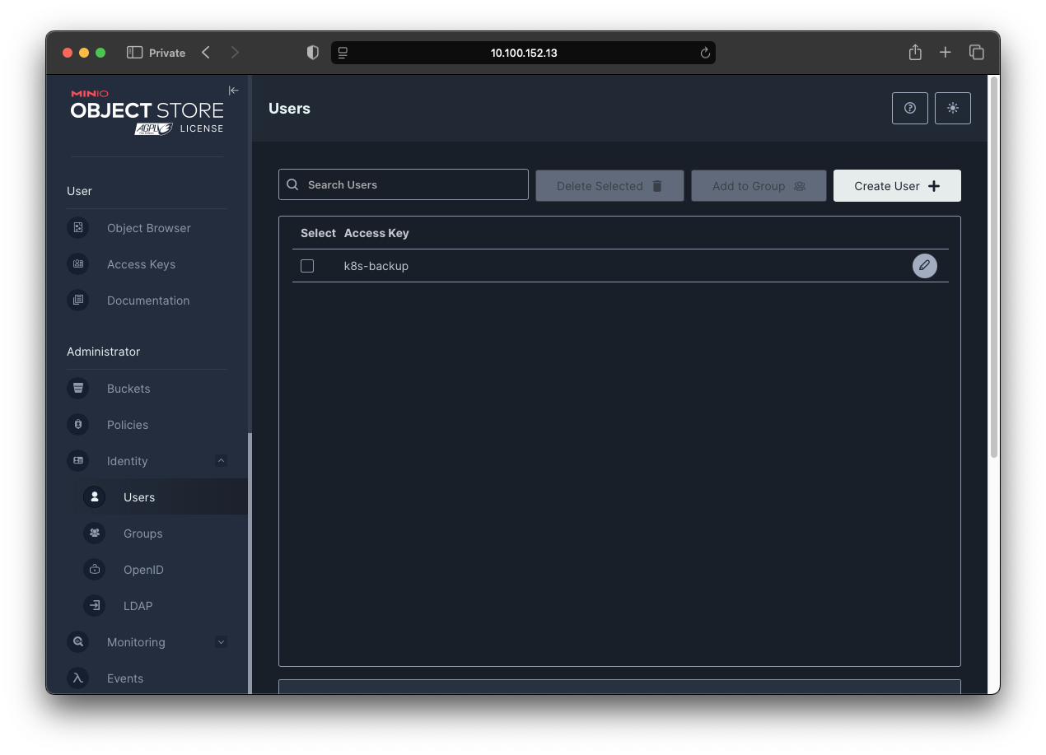Open the Buckets admin section

[128, 388]
